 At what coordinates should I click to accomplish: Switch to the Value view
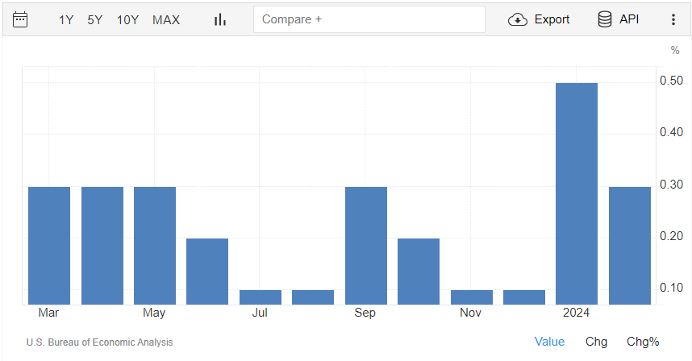(x=549, y=342)
